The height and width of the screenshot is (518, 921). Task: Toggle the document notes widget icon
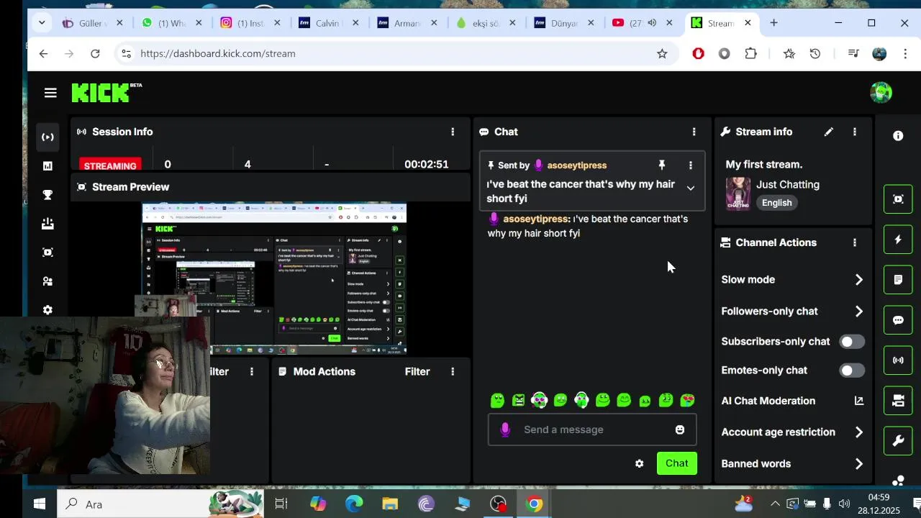tap(898, 280)
